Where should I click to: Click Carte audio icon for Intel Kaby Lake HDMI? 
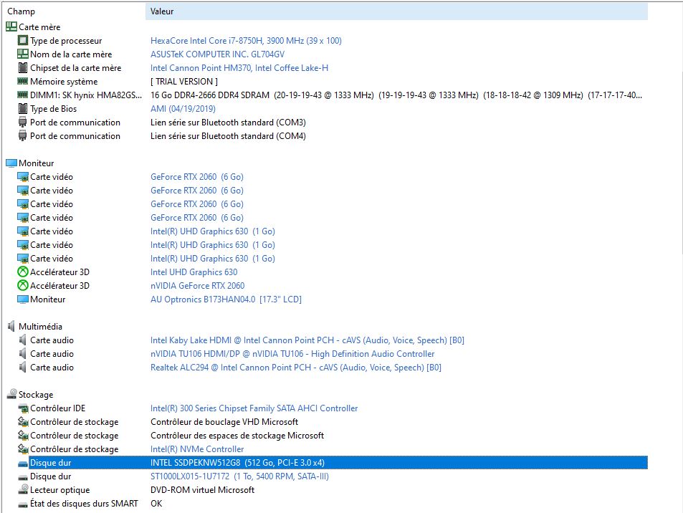click(23, 340)
